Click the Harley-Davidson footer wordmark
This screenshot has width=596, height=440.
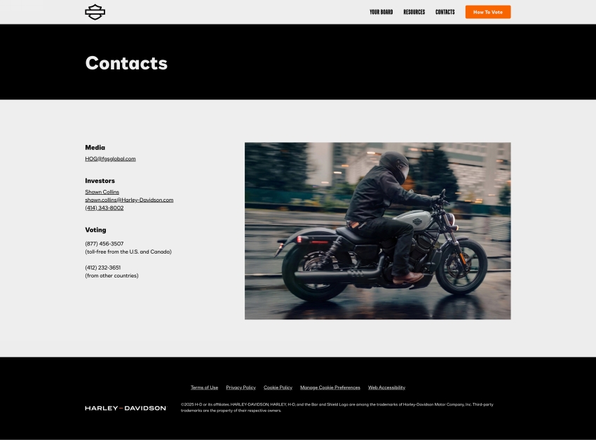(x=126, y=408)
